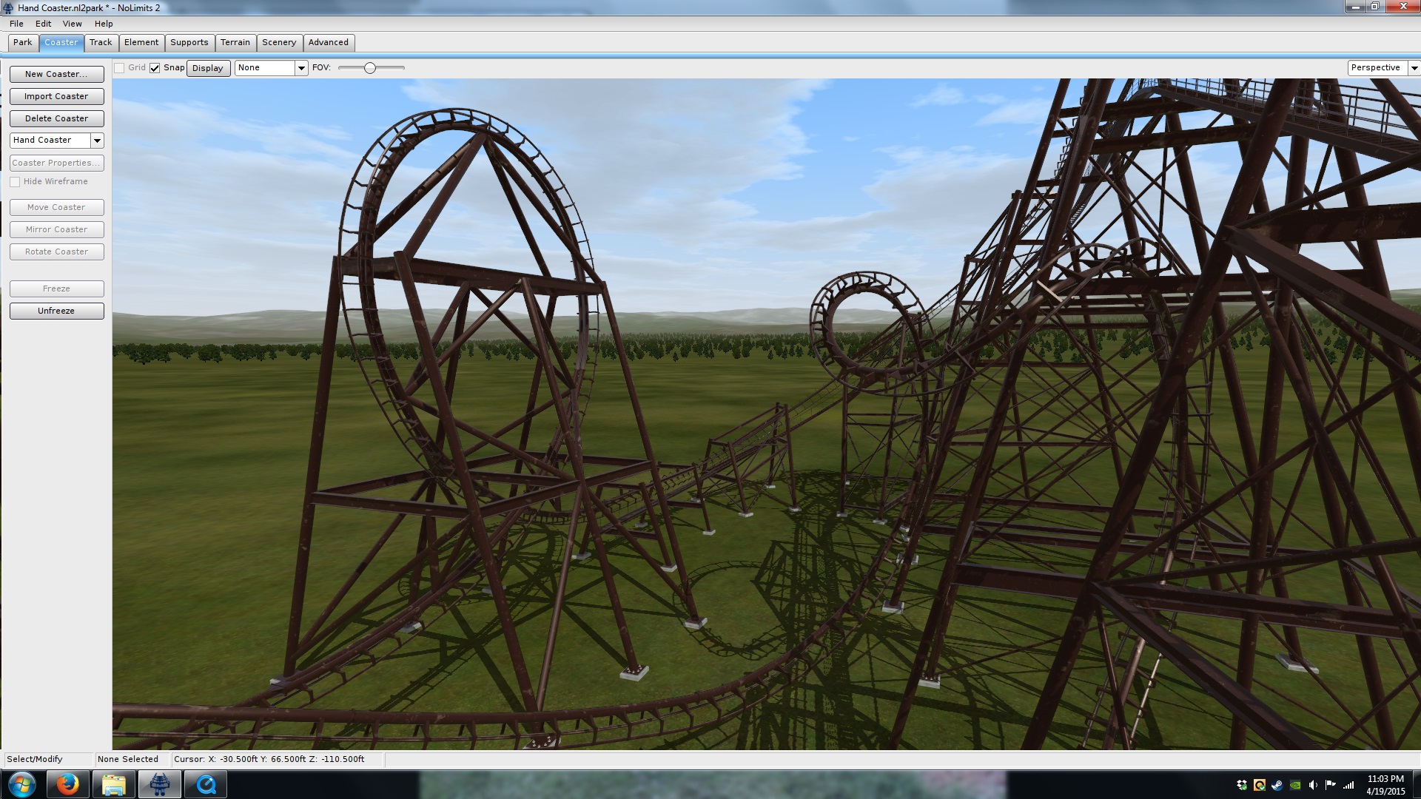
Task: Open Windows Explorer folder icon
Action: coord(113,784)
